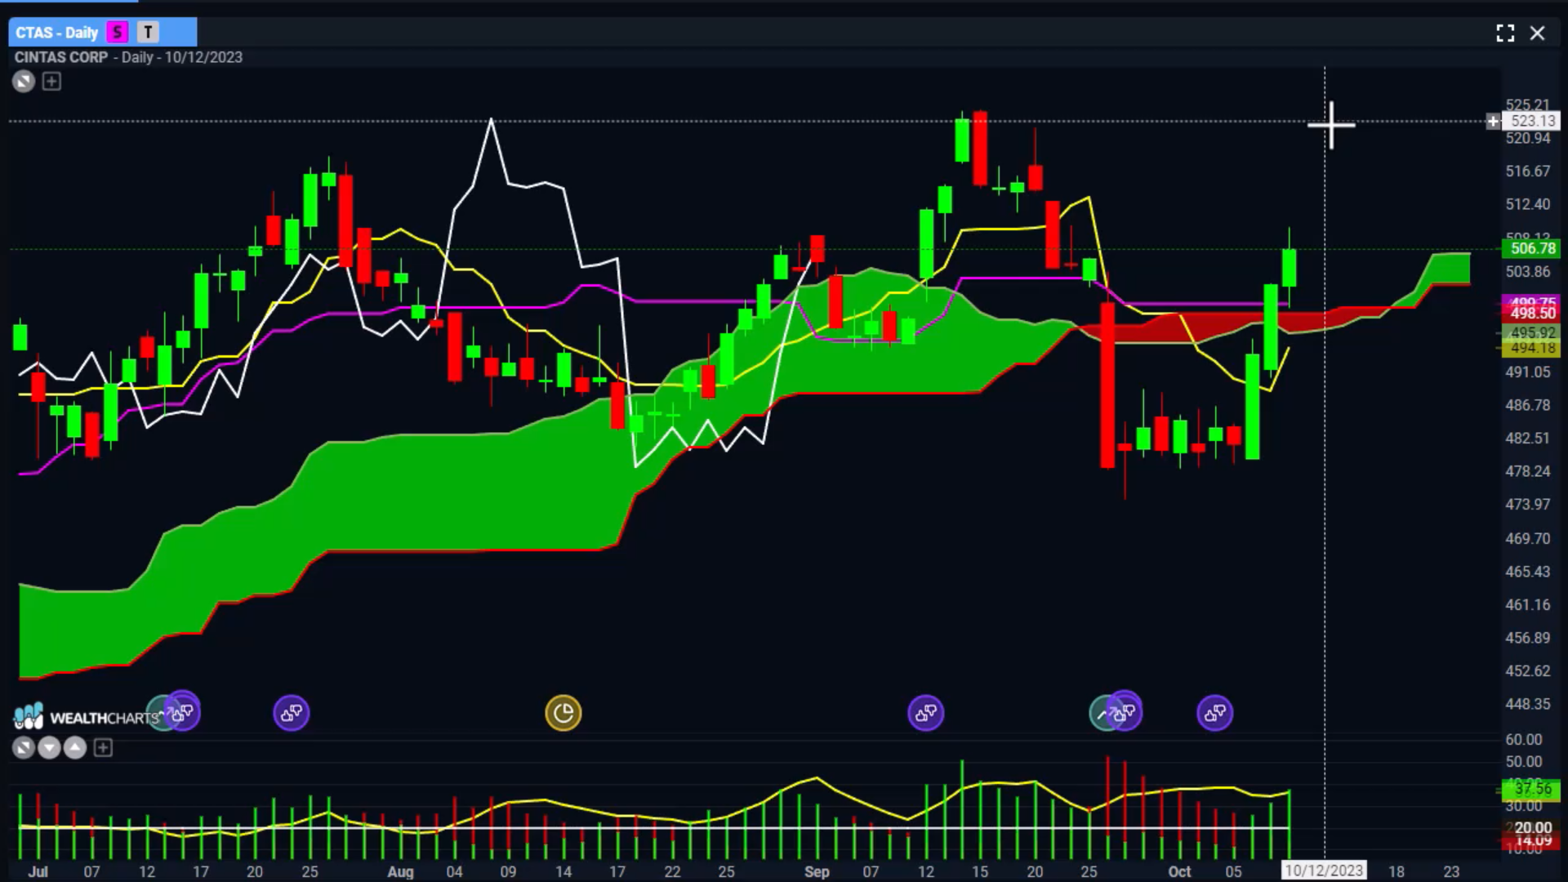Add an indicator to the volume pane
This screenshot has width=1568, height=882.
103,747
